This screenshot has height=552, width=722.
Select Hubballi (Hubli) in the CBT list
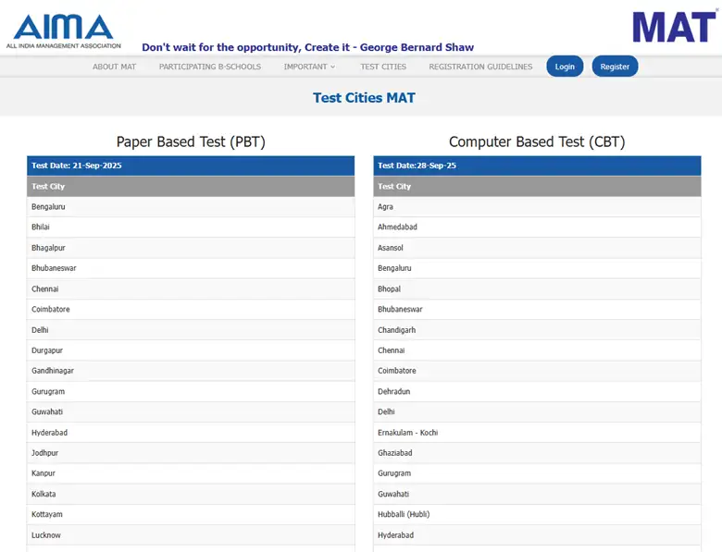click(537, 514)
